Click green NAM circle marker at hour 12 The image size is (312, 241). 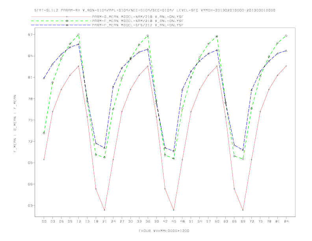[x=79, y=35]
